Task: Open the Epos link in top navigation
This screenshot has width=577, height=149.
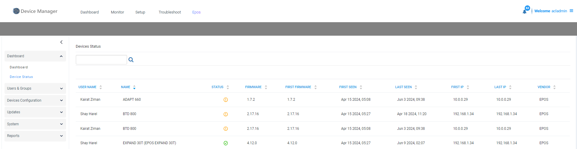Action: 196,12
